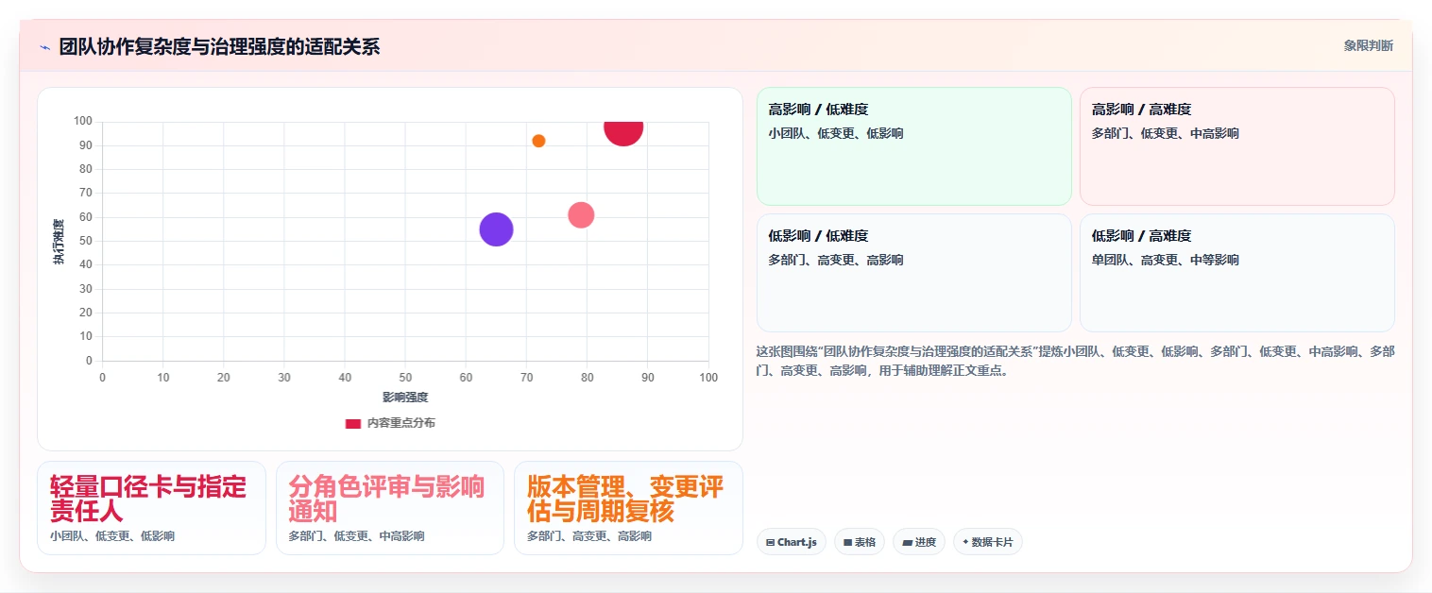Select the 进度 tag

click(x=919, y=542)
